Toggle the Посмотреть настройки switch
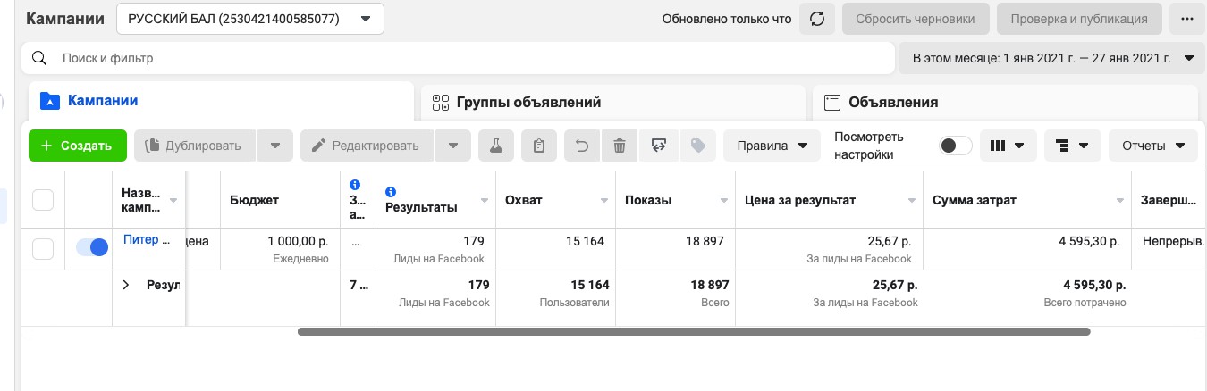 (x=955, y=146)
